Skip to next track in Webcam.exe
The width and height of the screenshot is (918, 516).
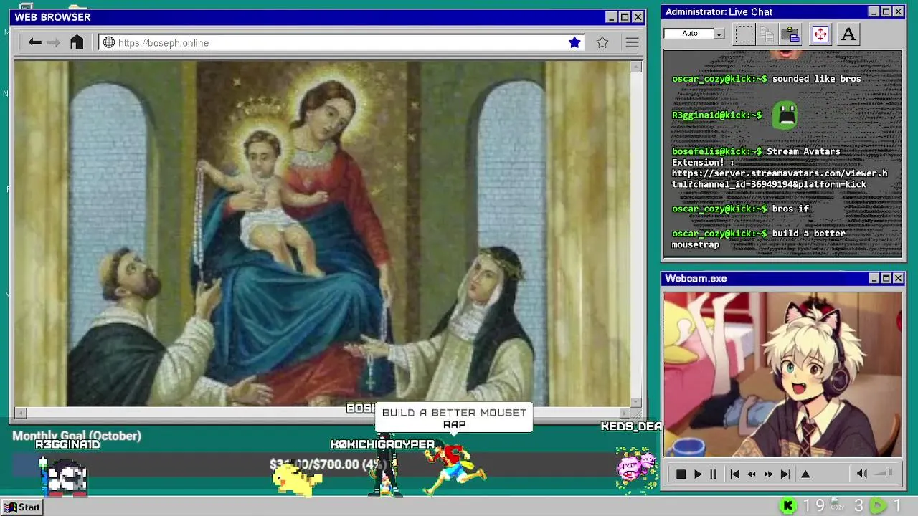pos(785,474)
